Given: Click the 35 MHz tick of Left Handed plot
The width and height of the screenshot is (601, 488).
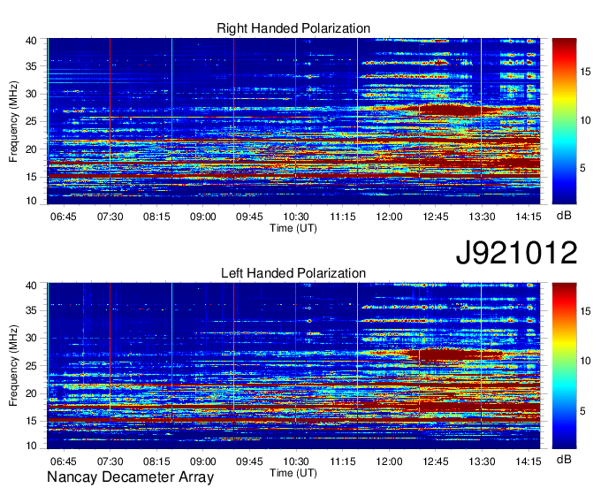Looking at the screenshot, I should click(31, 310).
